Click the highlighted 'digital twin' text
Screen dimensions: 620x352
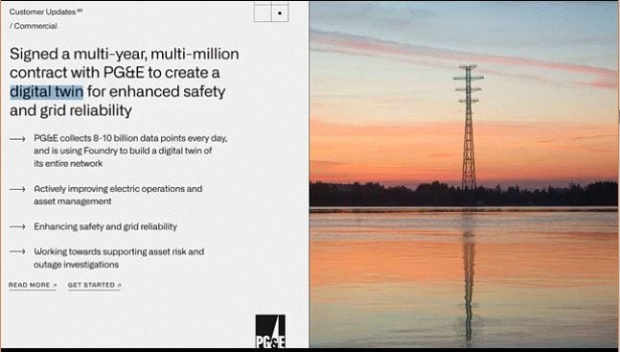pos(47,91)
